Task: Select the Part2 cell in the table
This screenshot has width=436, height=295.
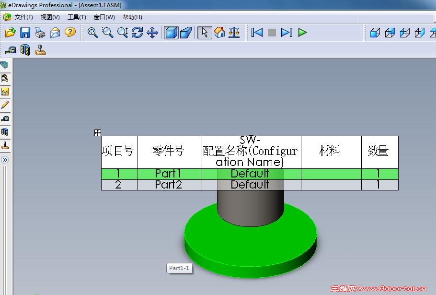Action: coord(170,185)
